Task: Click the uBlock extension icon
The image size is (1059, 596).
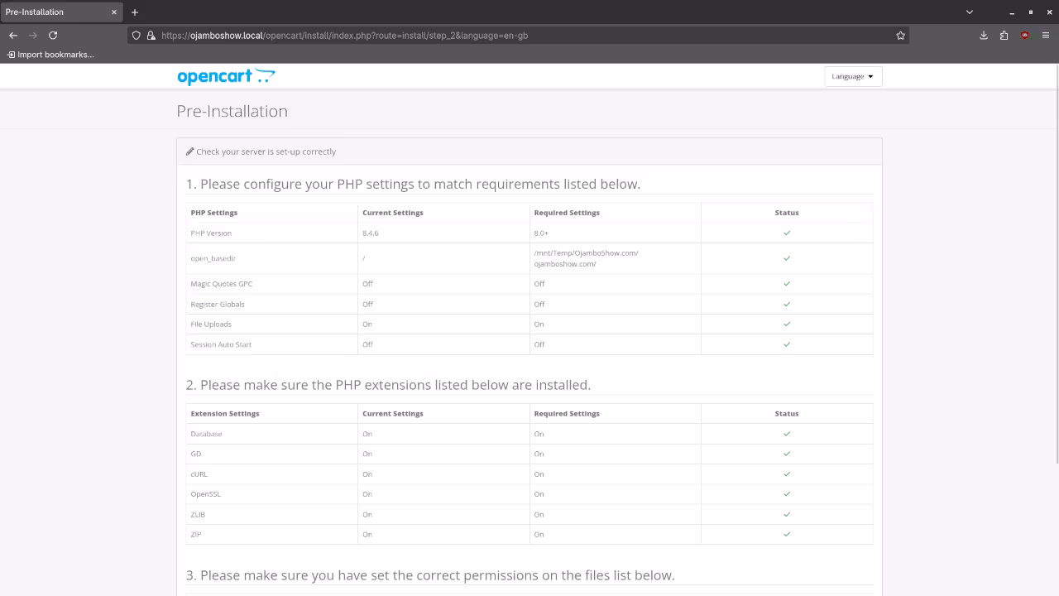Action: pyautogui.click(x=1025, y=36)
